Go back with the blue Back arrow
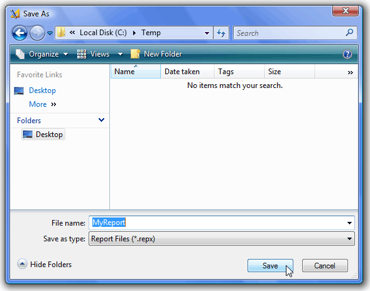The image size is (370, 291). 19,33
